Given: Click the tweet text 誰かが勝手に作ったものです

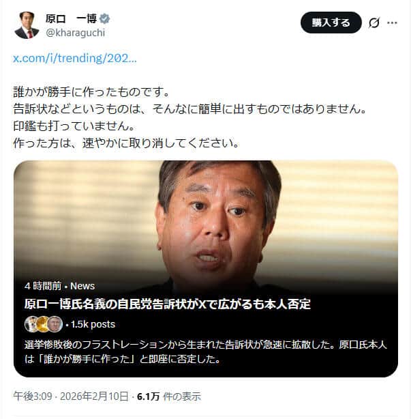Looking at the screenshot, I should (x=91, y=92).
